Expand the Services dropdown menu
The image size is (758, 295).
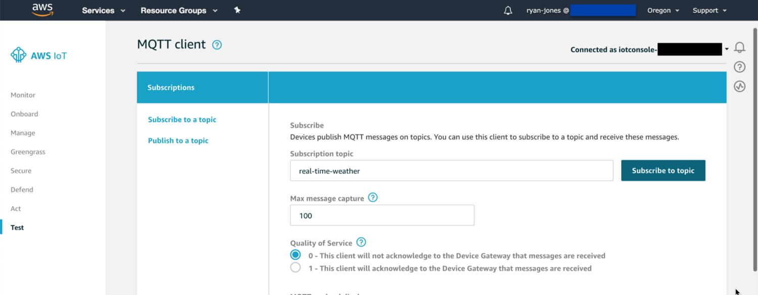click(104, 11)
